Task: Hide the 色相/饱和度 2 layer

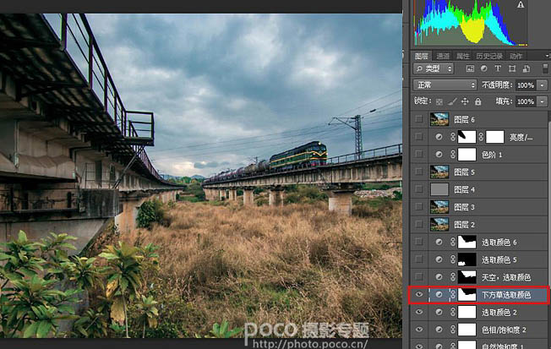Action: pyautogui.click(x=419, y=330)
